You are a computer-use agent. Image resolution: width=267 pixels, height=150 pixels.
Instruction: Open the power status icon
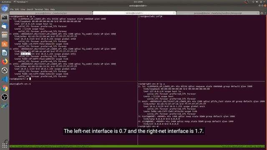(x=261, y=2)
